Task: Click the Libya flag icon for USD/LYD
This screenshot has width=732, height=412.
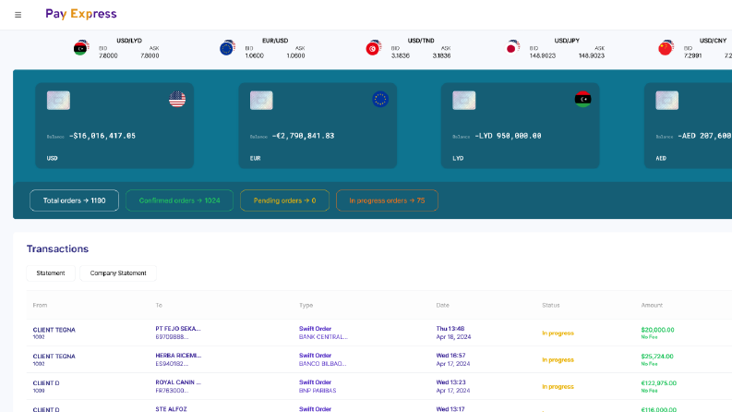Action: [x=81, y=48]
